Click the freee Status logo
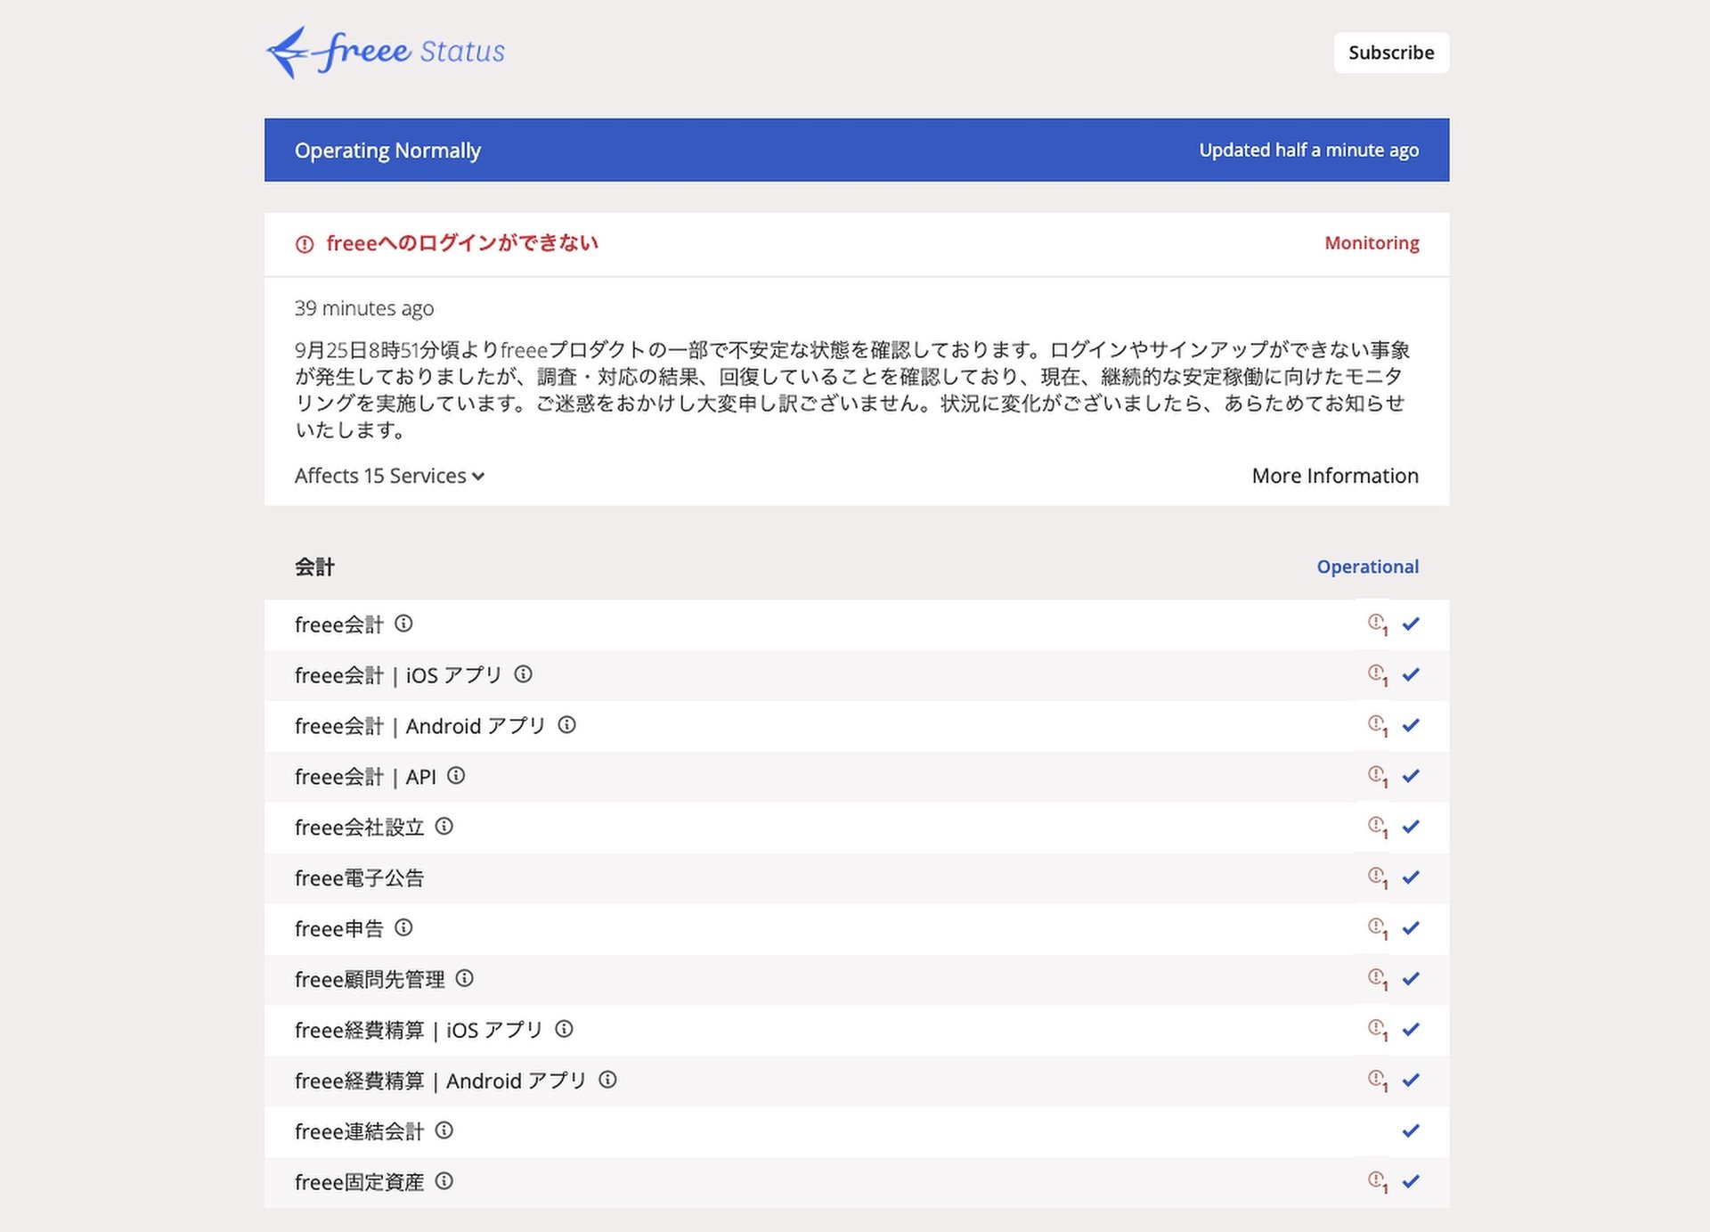The height and width of the screenshot is (1232, 1710). (386, 52)
